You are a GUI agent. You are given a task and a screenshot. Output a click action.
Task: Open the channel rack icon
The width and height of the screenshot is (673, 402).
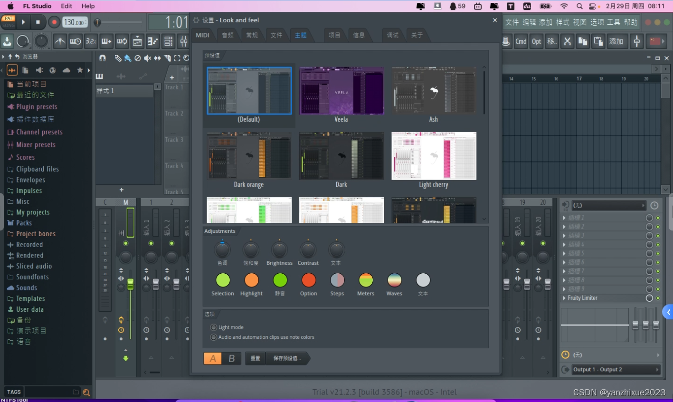click(169, 41)
